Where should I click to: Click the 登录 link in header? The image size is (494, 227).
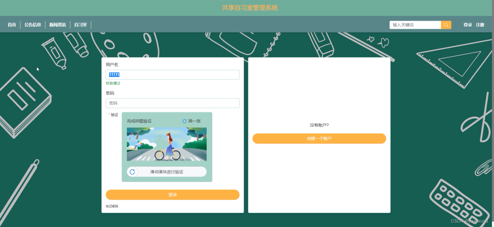[468, 25]
